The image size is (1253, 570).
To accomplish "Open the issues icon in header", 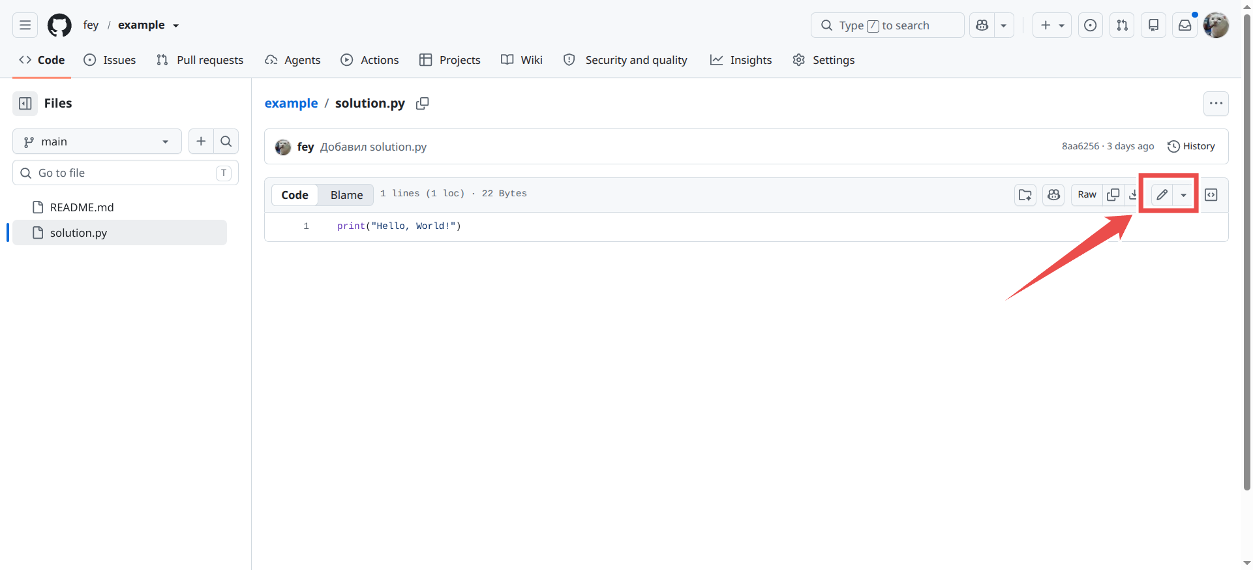I will tap(1090, 25).
